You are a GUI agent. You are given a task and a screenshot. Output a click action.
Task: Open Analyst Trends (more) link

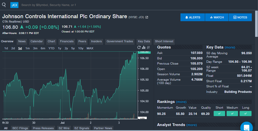point(192,125)
